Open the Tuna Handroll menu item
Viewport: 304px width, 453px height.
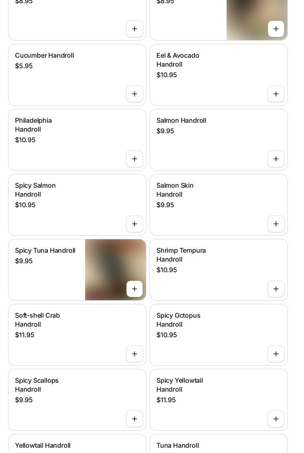[x=178, y=446]
